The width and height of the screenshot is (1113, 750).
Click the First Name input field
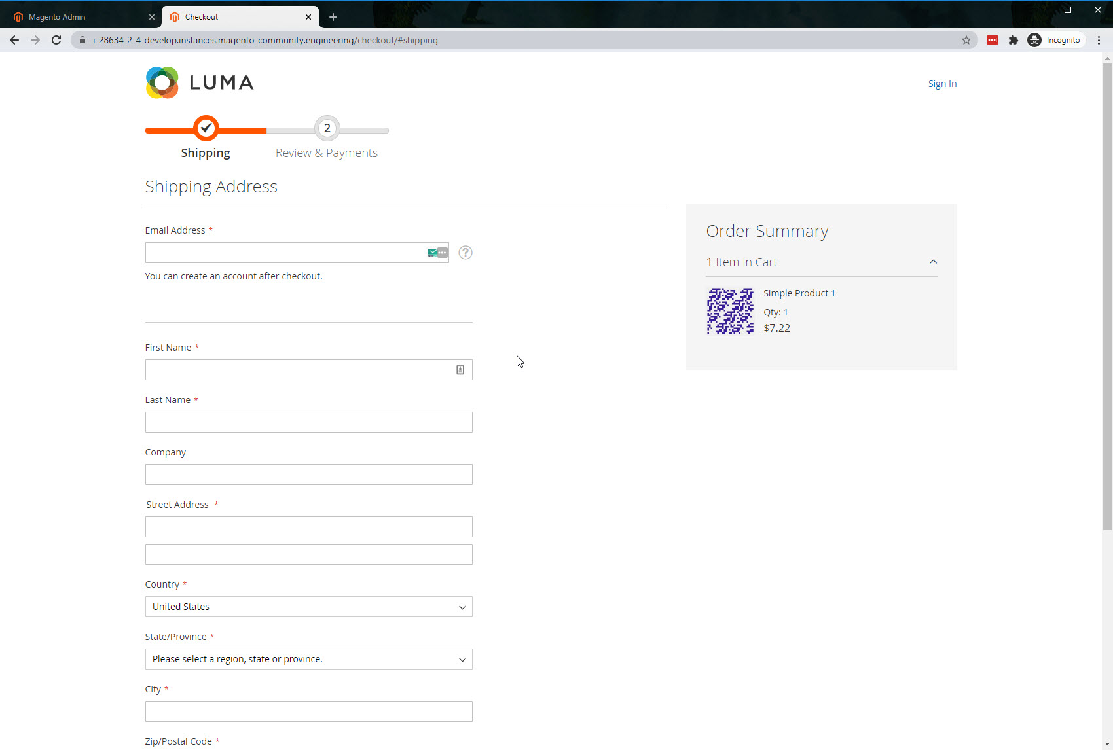pyautogui.click(x=309, y=370)
